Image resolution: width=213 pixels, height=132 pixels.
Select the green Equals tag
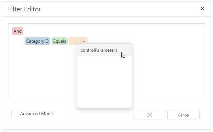click(59, 41)
